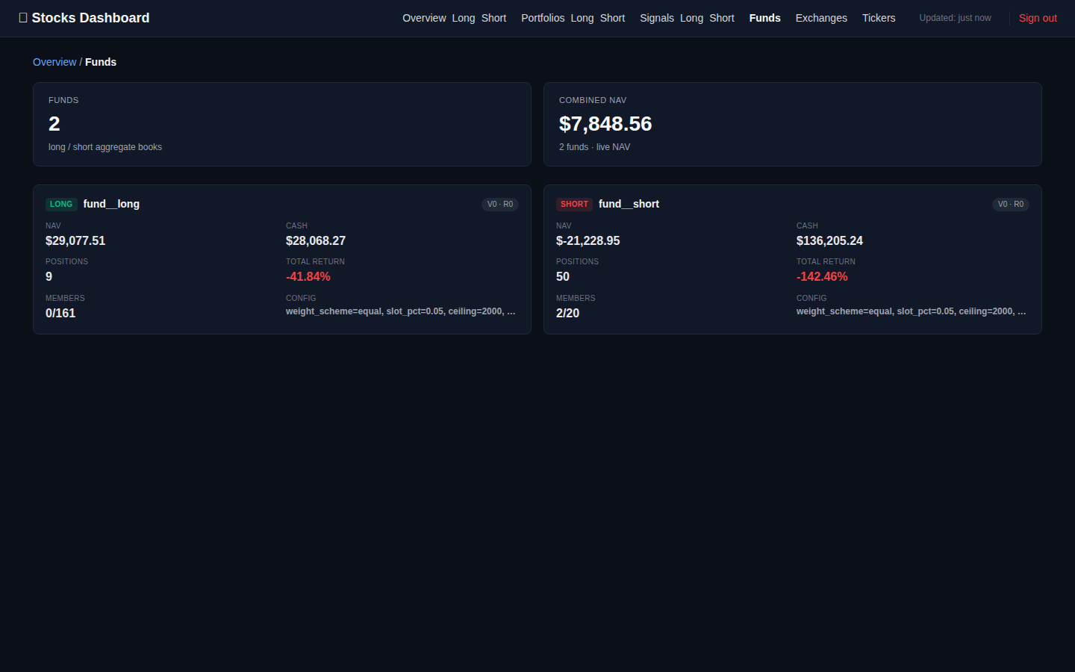Screen dimensions: 1075x672
Task: Click V0 · R0 badge on fund__short card
Action: 1011,204
